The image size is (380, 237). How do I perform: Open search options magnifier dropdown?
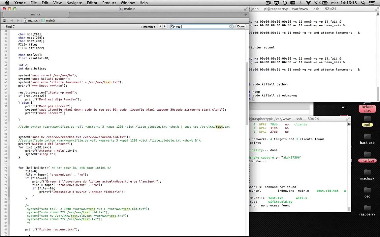(173, 27)
